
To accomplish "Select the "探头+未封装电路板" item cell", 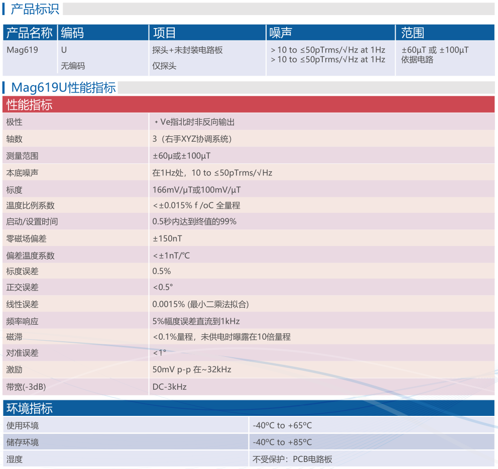I will pyautogui.click(x=187, y=50).
